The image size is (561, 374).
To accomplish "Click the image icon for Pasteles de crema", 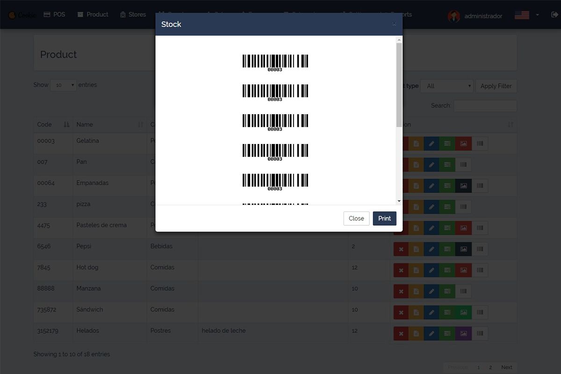I will click(463, 228).
